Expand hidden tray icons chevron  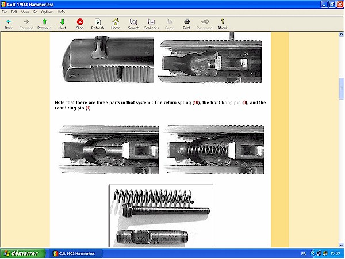(x=313, y=253)
